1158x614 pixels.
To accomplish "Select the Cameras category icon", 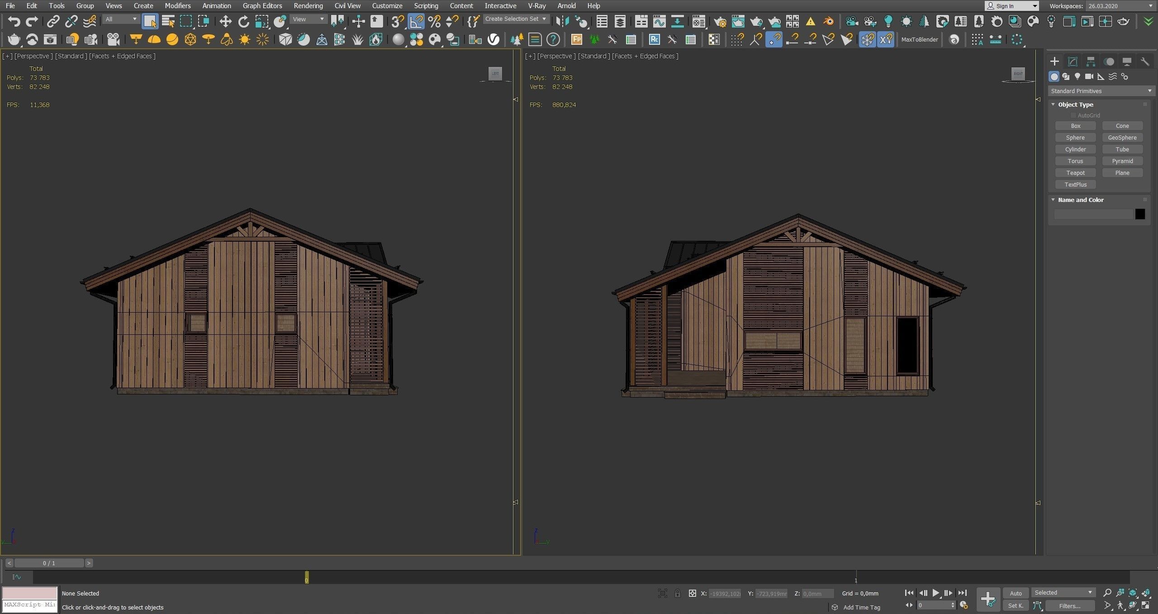I will [x=1089, y=77].
